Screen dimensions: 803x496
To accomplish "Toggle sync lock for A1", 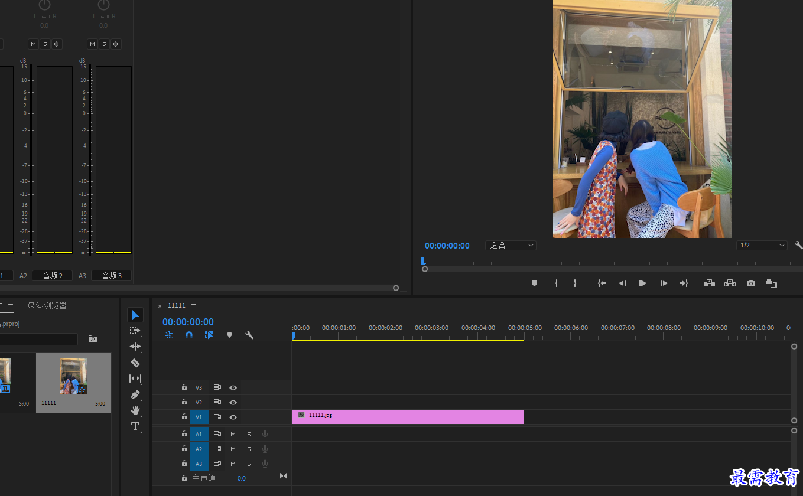I will pyautogui.click(x=217, y=434).
